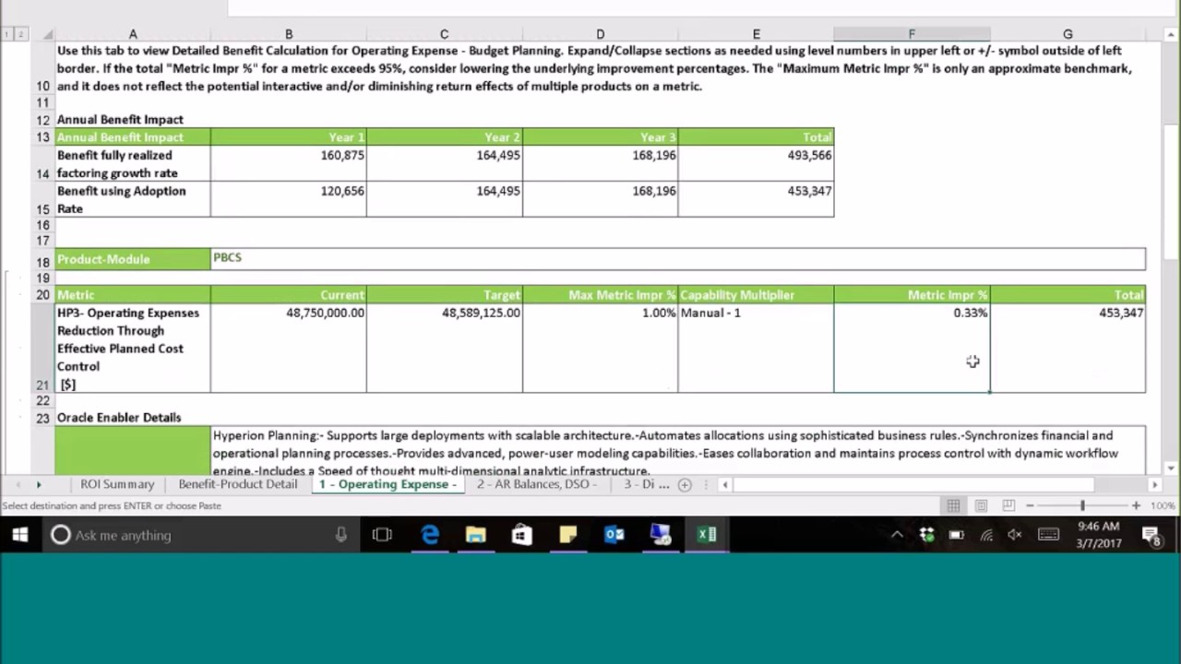The height and width of the screenshot is (664, 1181).
Task: Select the 1 - Operating Expense sheet tab
Action: coord(388,484)
